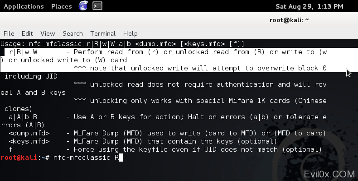Open the Edit menu
This screenshot has height=181, width=358.
tap(27, 33)
